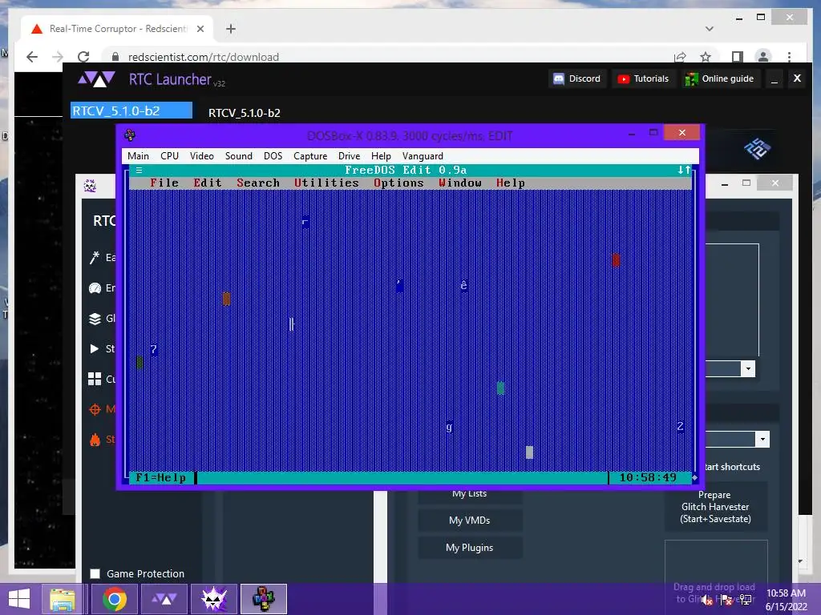
Task: Switch to DOSBox-X taskbar icon
Action: pyautogui.click(x=263, y=599)
